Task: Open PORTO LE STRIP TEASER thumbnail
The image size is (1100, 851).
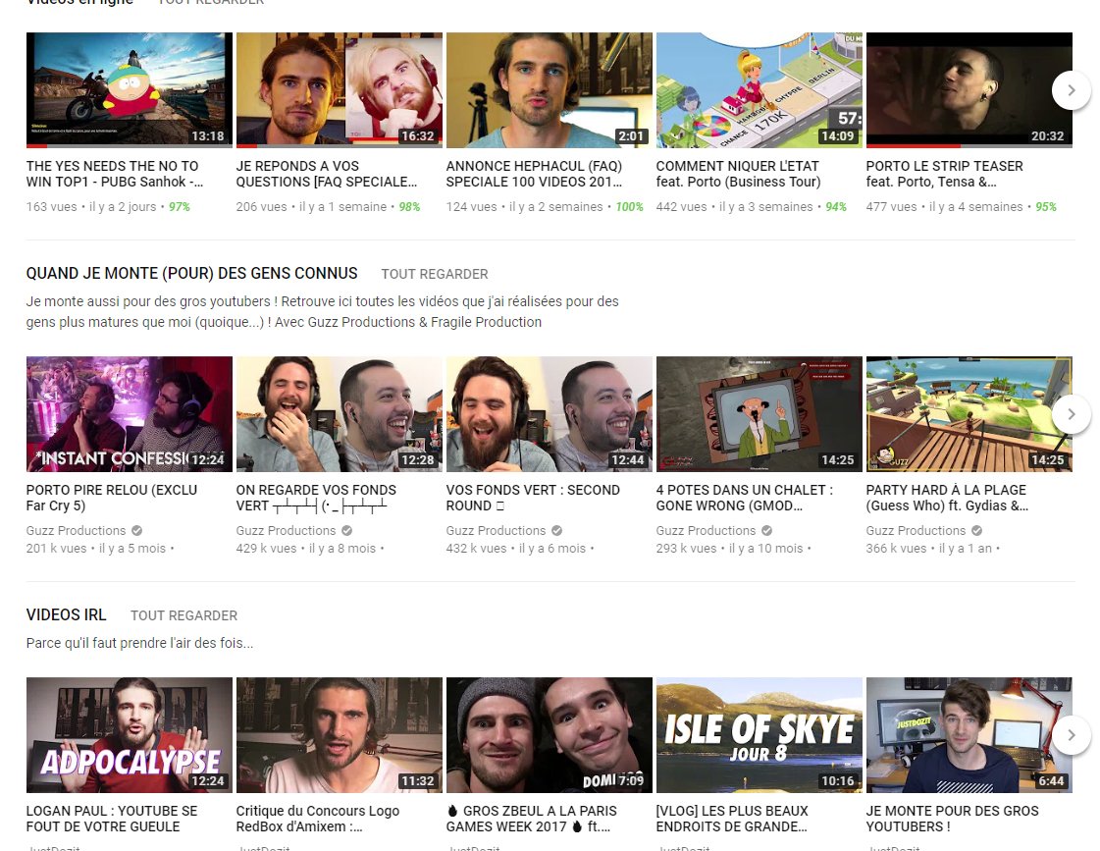Action: pos(969,89)
